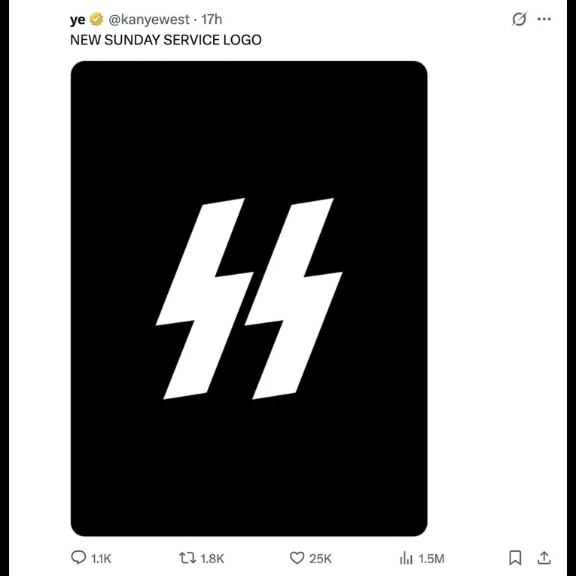Click the 25K likes count
576x576 pixels.
(321, 559)
